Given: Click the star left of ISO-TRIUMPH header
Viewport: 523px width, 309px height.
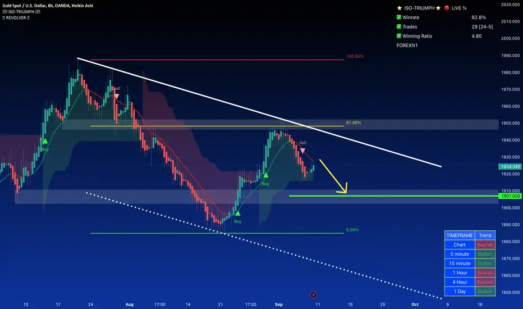Looking at the screenshot, I should [399, 8].
